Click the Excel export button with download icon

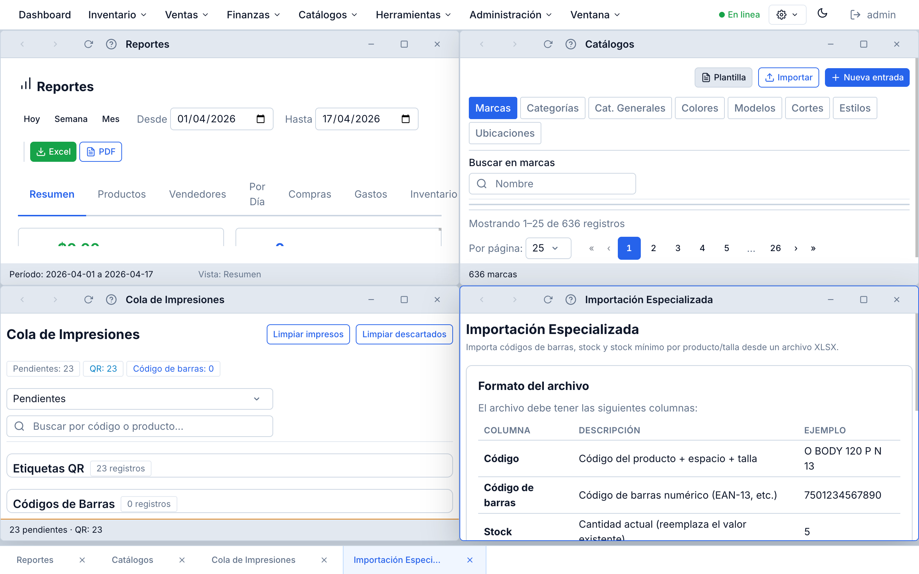tap(53, 151)
